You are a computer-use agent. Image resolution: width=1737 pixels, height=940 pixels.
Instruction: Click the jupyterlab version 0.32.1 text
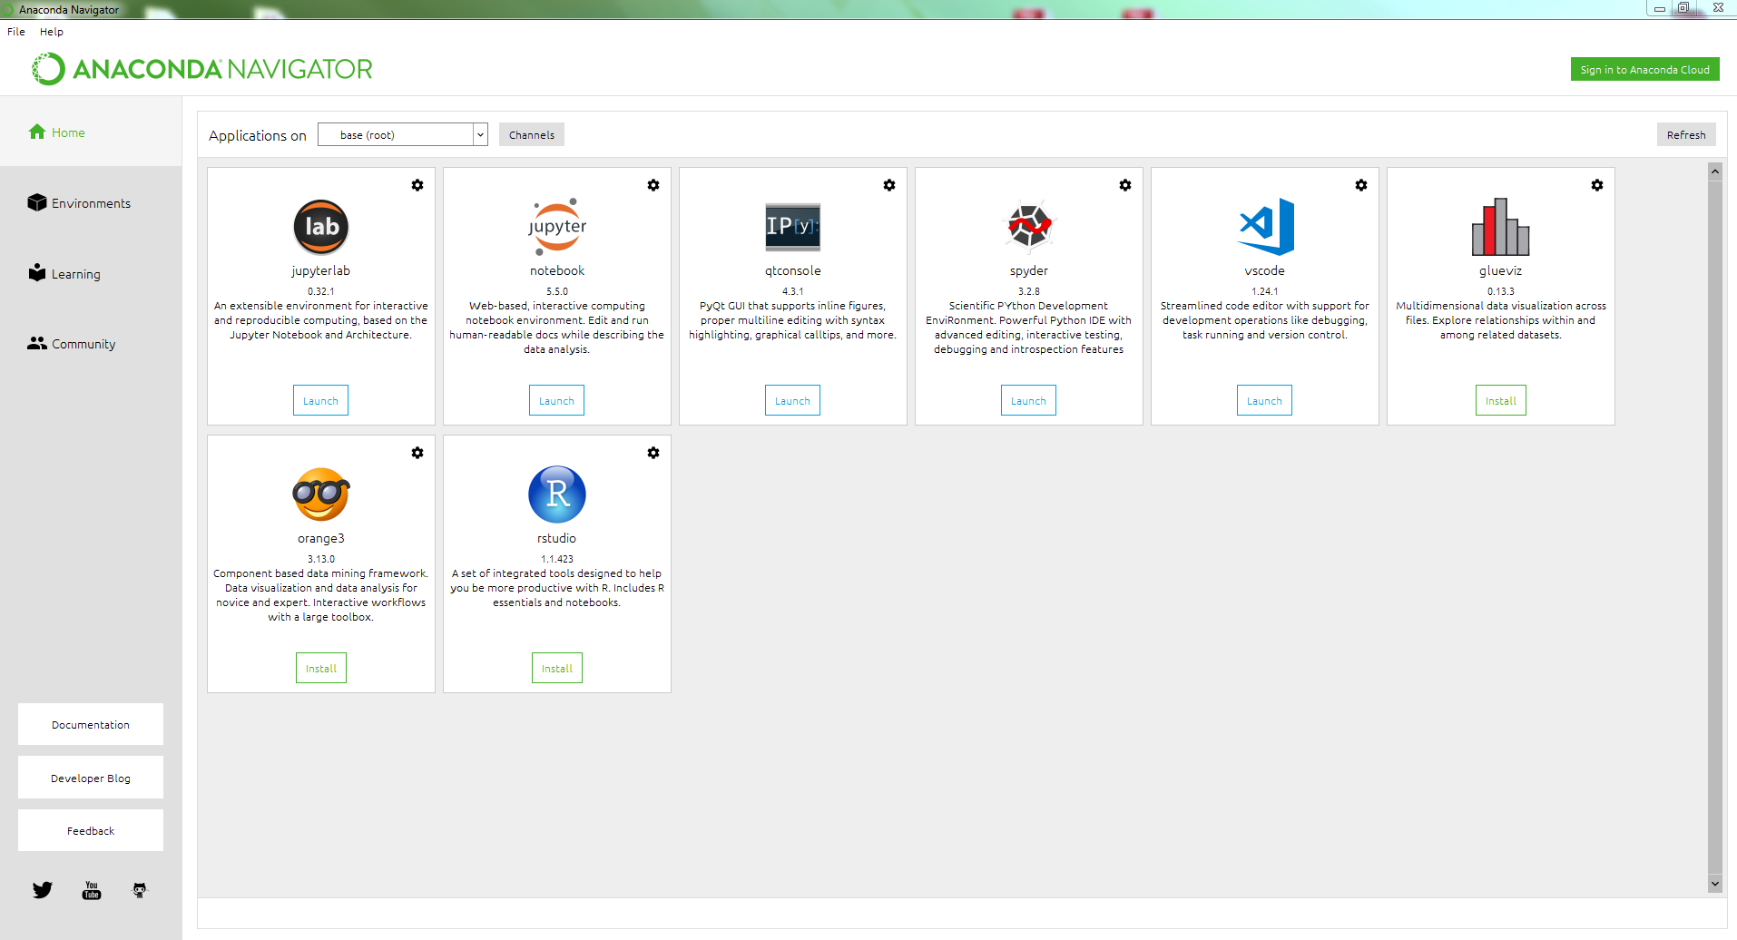click(321, 292)
